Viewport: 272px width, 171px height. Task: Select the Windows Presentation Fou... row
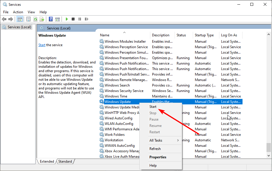(171, 58)
